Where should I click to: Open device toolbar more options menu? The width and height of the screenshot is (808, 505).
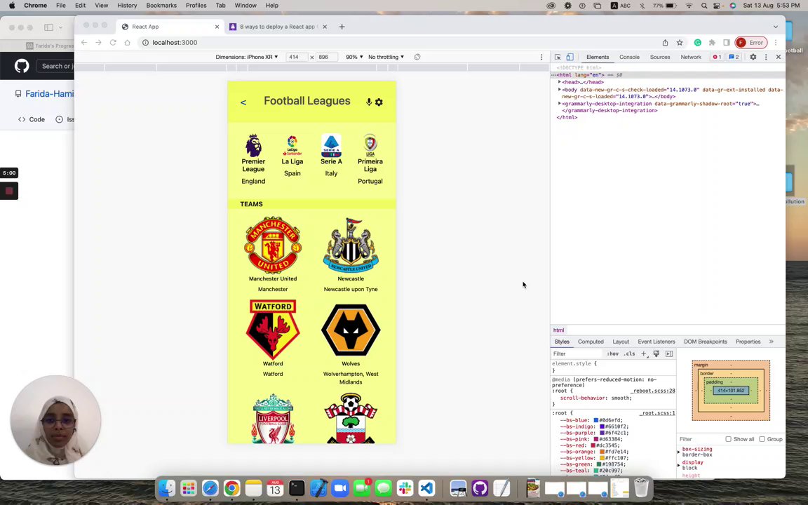(541, 58)
